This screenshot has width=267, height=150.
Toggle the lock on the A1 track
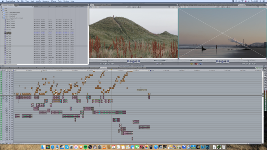(9, 96)
